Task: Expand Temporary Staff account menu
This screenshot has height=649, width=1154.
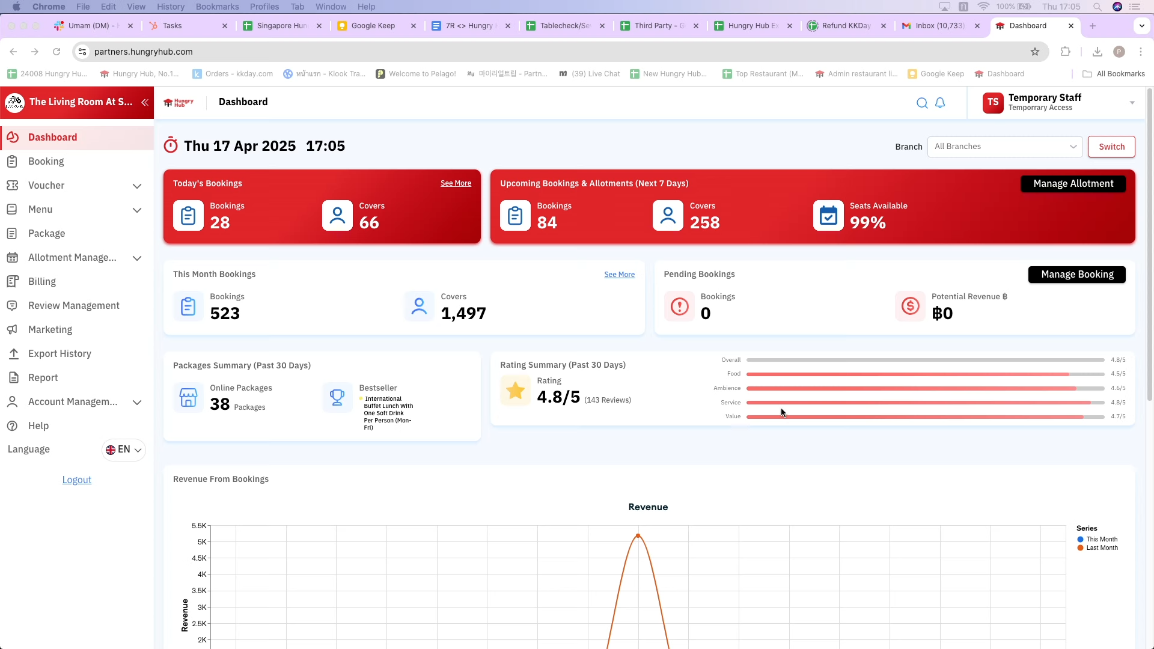Action: pyautogui.click(x=1132, y=103)
